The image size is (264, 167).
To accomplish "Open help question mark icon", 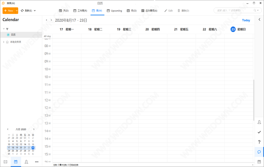I will click(259, 142).
